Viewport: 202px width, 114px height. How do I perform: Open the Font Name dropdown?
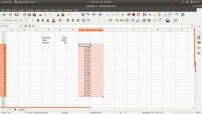click(x=21, y=20)
